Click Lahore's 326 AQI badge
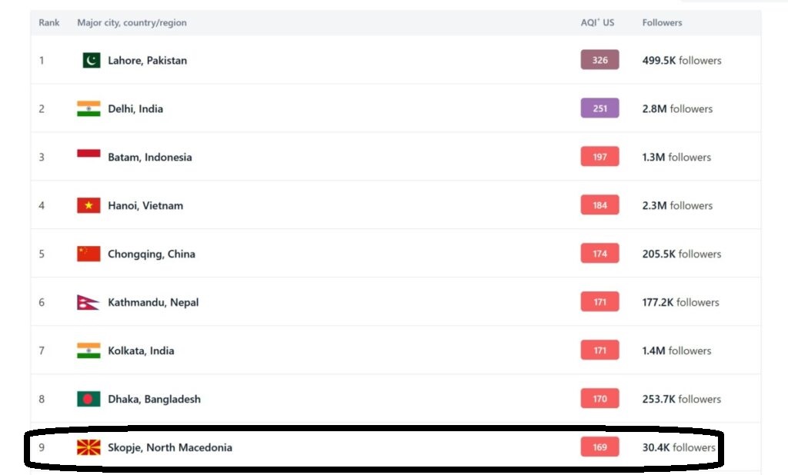This screenshot has height=475, width=788. [x=599, y=60]
